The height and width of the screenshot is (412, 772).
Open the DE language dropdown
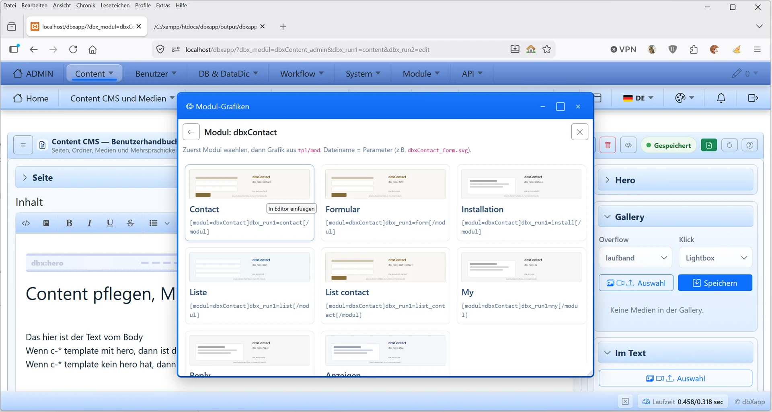[x=638, y=98]
